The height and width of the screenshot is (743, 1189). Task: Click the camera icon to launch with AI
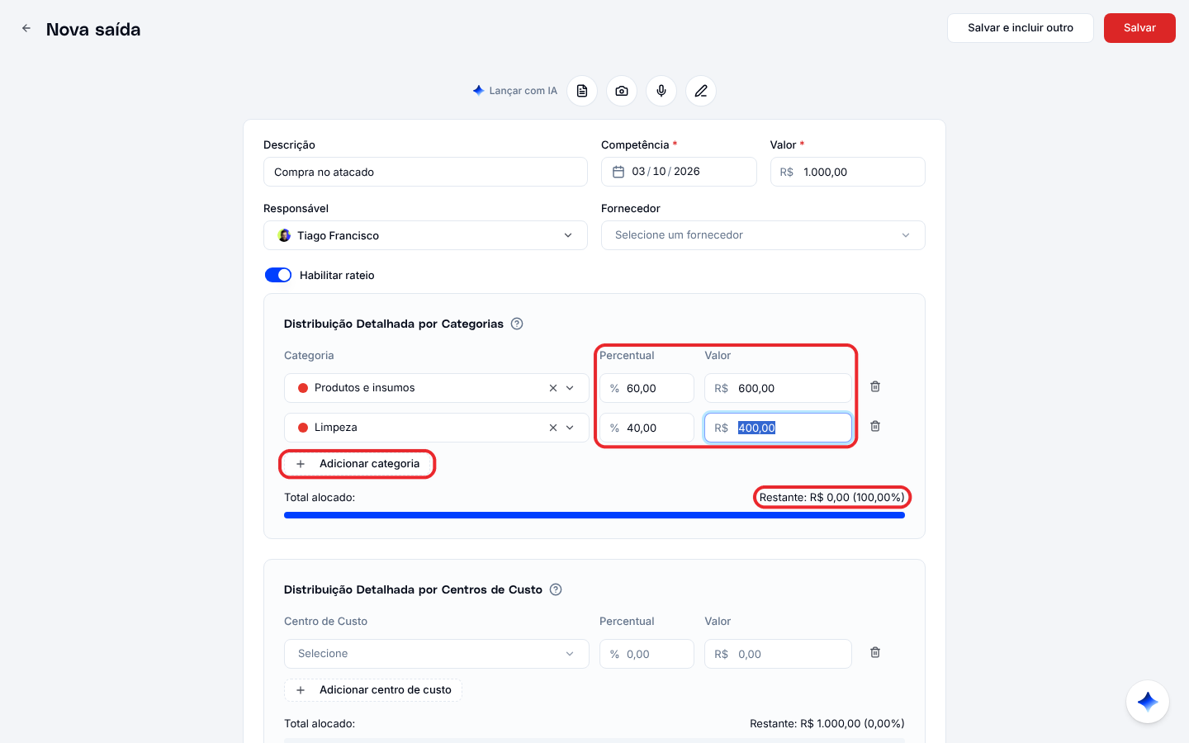coord(622,91)
